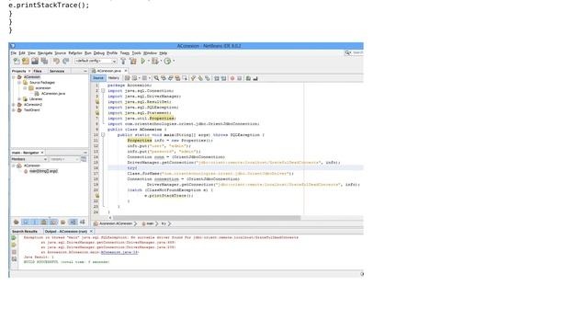This screenshot has width=588, height=331.
Task: Click Find Previous Occurrence editor icon
Action: pyautogui.click(x=164, y=78)
